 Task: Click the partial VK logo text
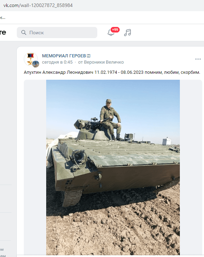(3, 32)
